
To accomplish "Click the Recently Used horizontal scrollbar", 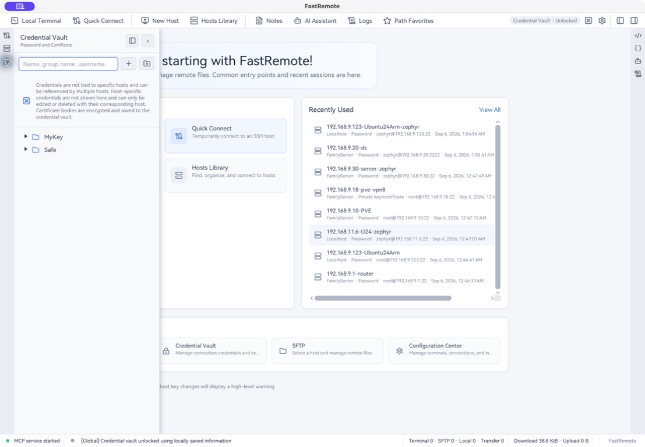I will tap(383, 298).
